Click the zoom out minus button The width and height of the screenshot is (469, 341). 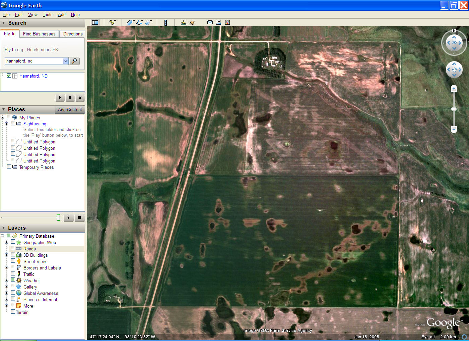[454, 129]
